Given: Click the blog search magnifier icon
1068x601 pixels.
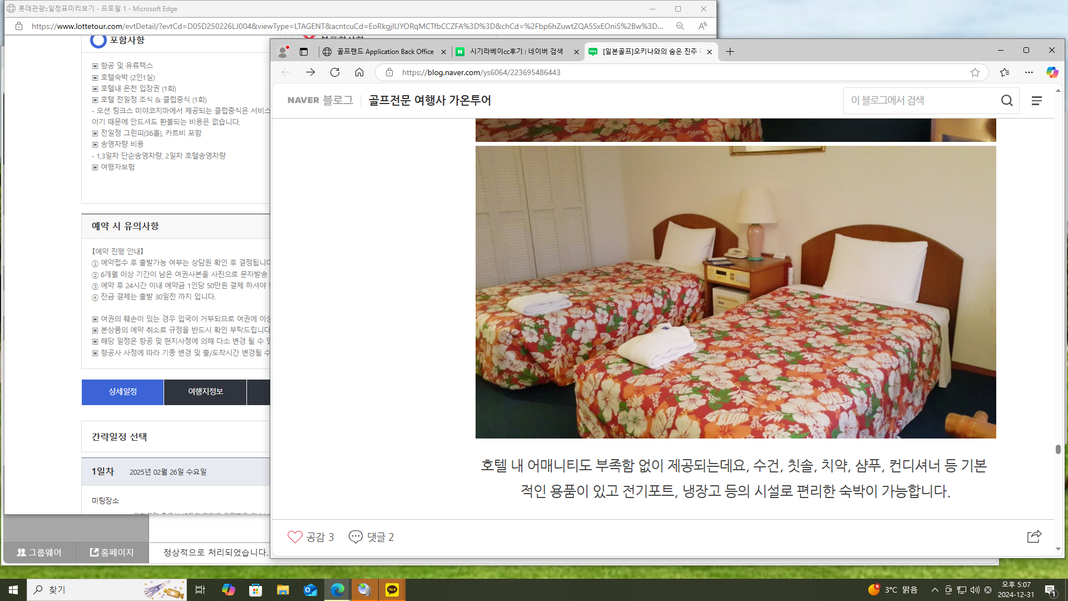Looking at the screenshot, I should (x=1007, y=101).
